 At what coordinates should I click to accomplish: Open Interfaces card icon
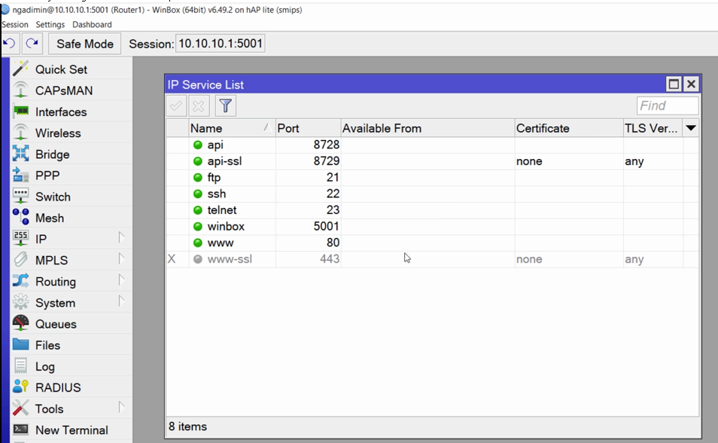coord(20,112)
